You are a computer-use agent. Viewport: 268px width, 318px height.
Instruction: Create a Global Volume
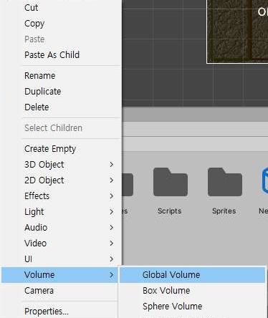click(x=192, y=275)
